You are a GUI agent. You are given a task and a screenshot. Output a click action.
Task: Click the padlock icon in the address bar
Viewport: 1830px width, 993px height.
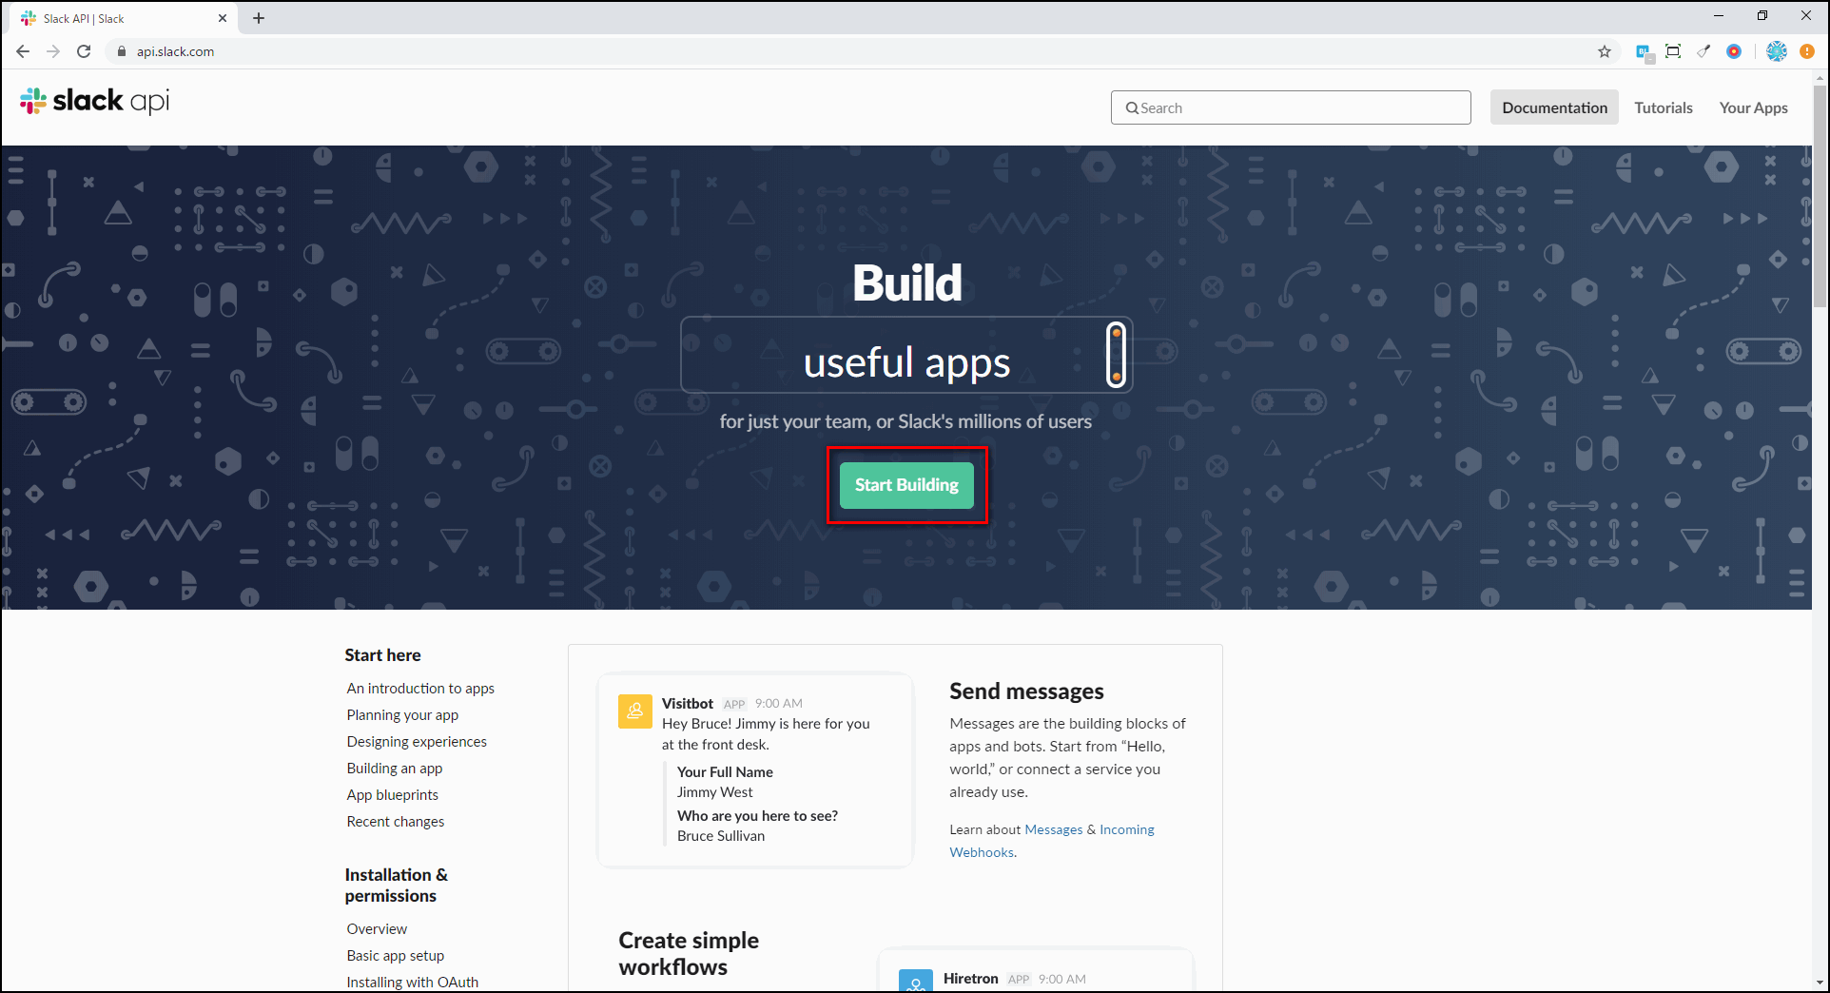(x=121, y=51)
